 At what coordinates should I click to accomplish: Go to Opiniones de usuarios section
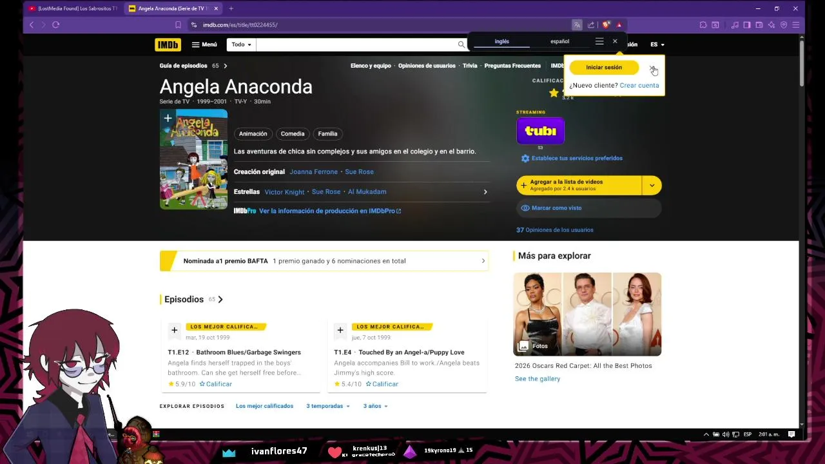[427, 66]
